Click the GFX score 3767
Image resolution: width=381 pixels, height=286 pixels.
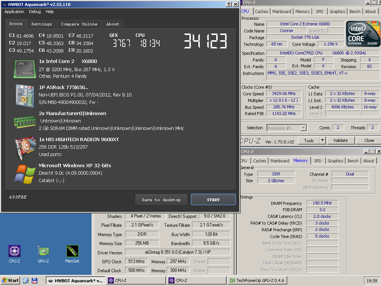coord(122,44)
